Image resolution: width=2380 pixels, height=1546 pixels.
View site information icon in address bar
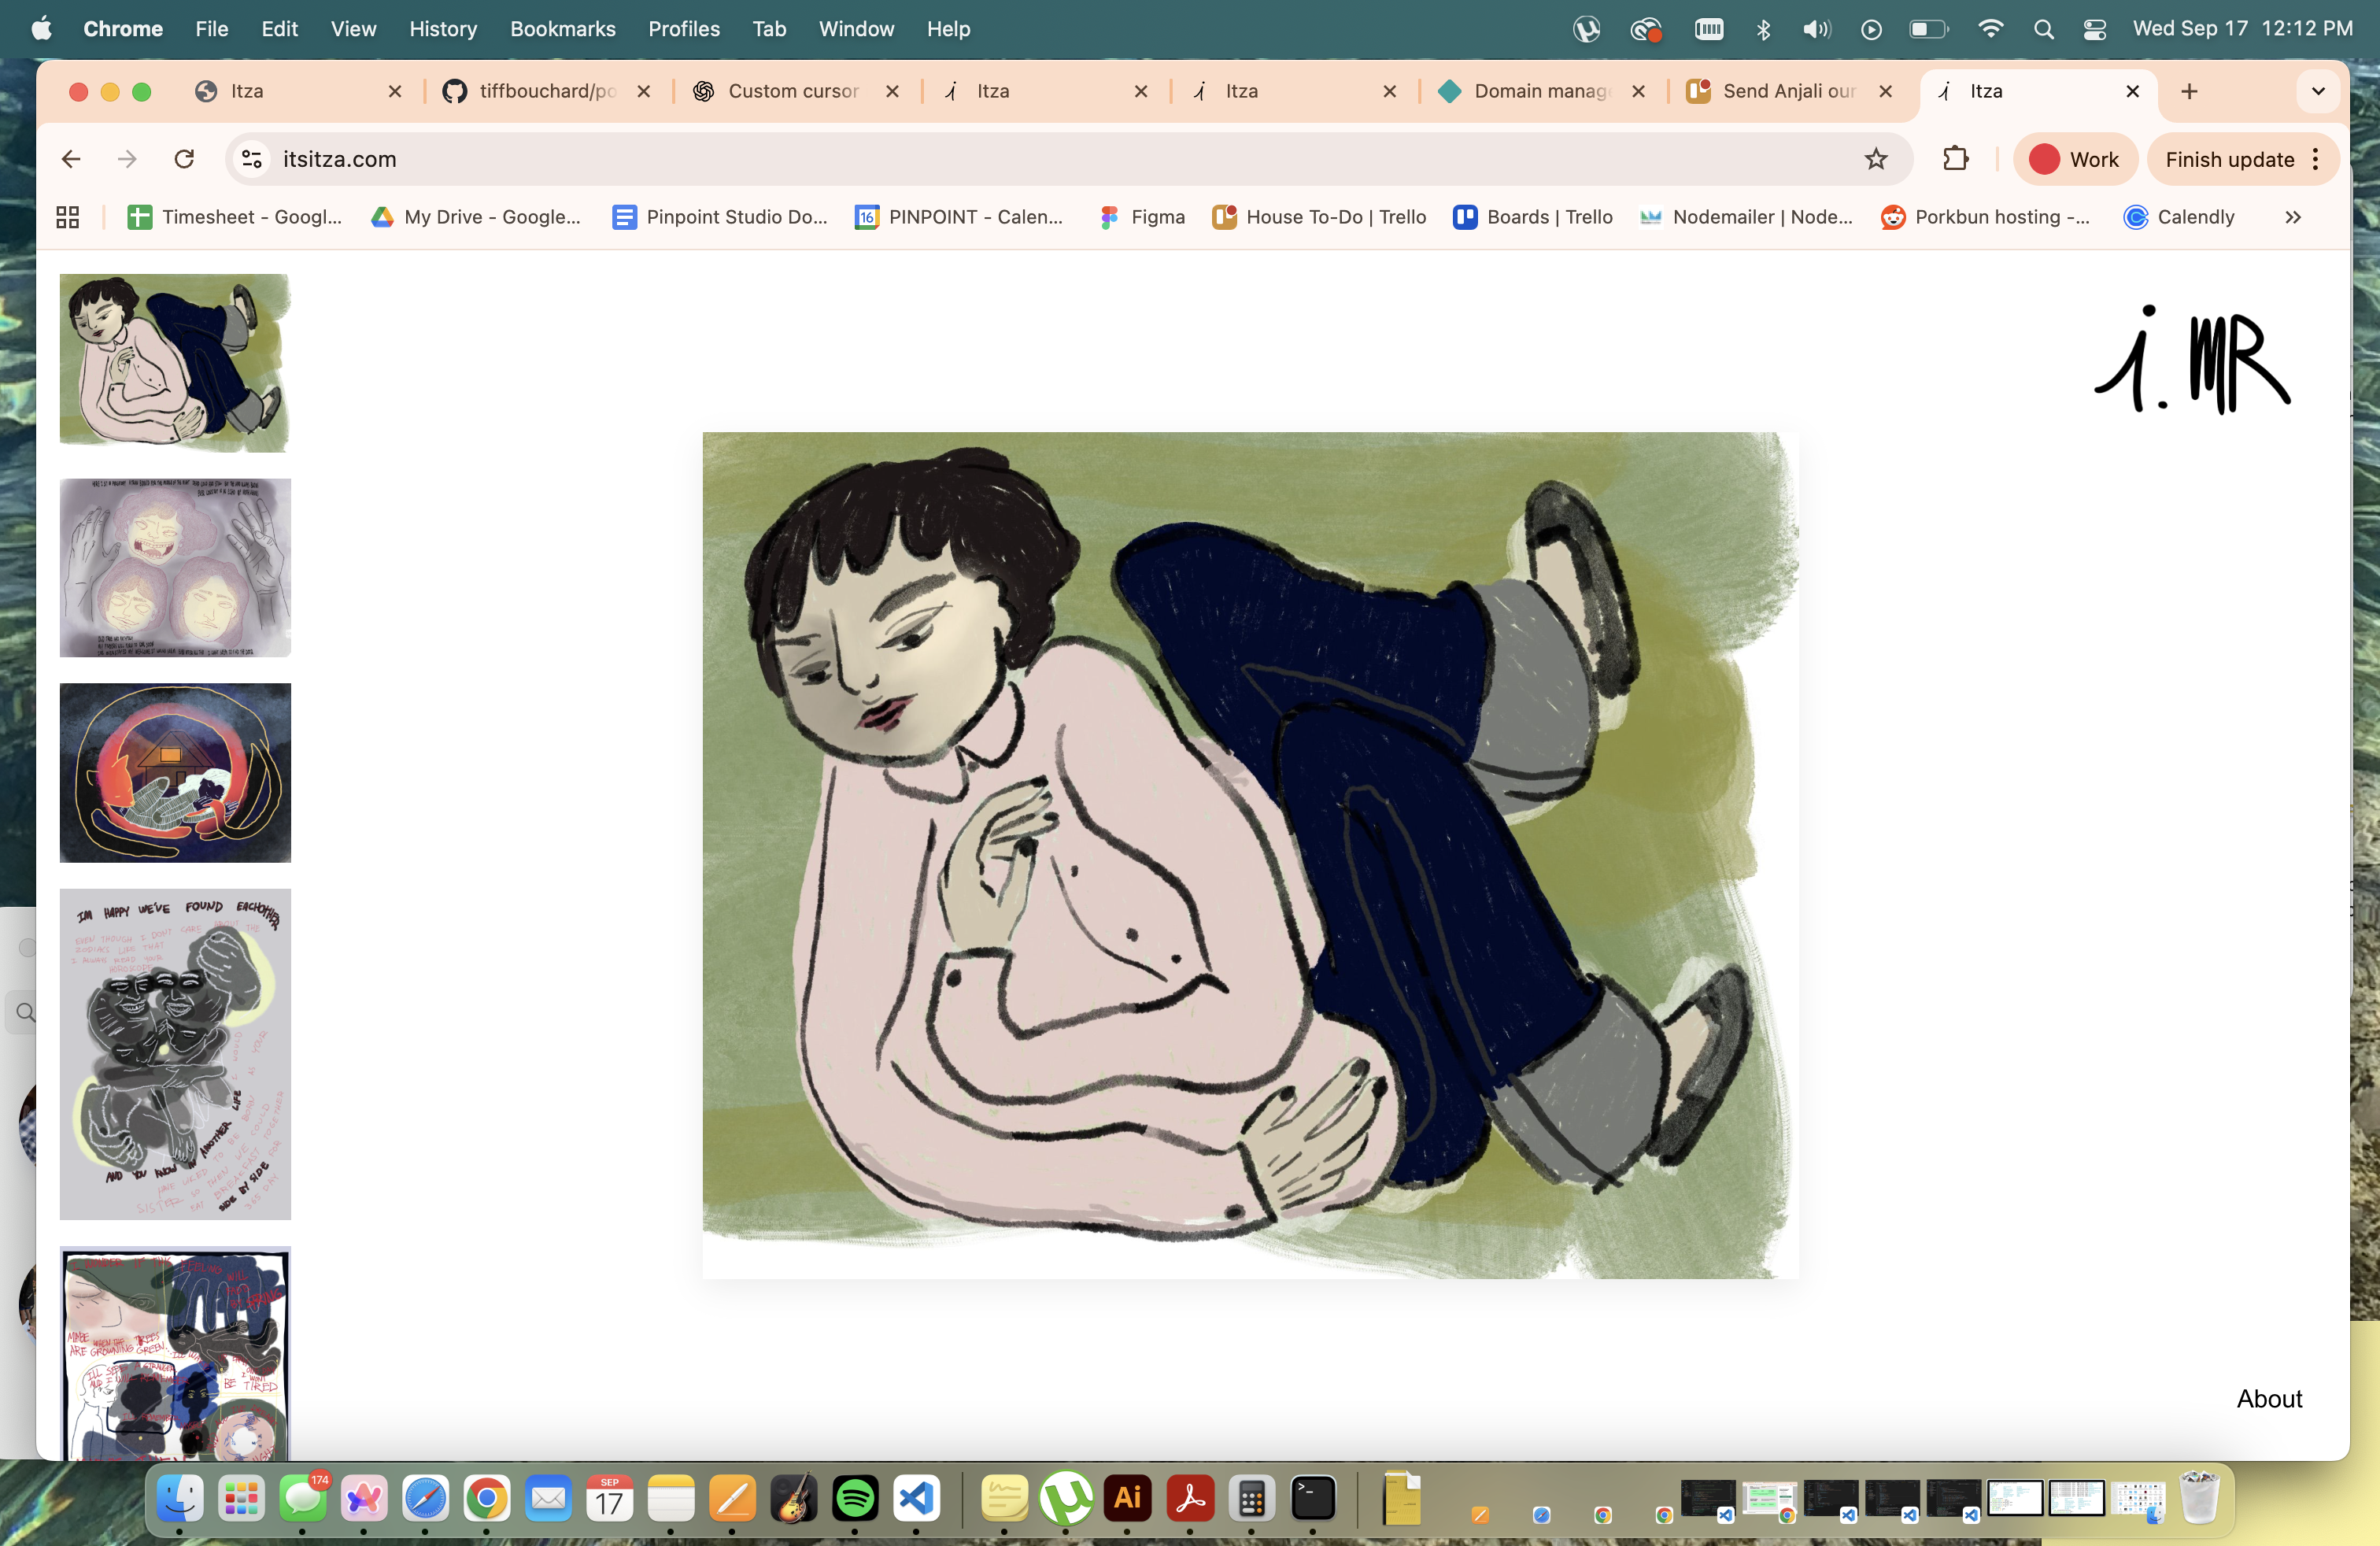(x=252, y=159)
